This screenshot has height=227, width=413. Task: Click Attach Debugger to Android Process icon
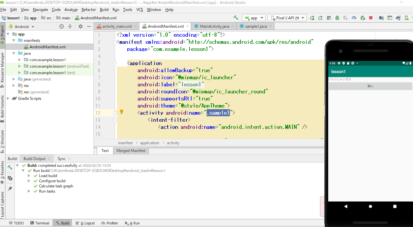[x=362, y=18]
